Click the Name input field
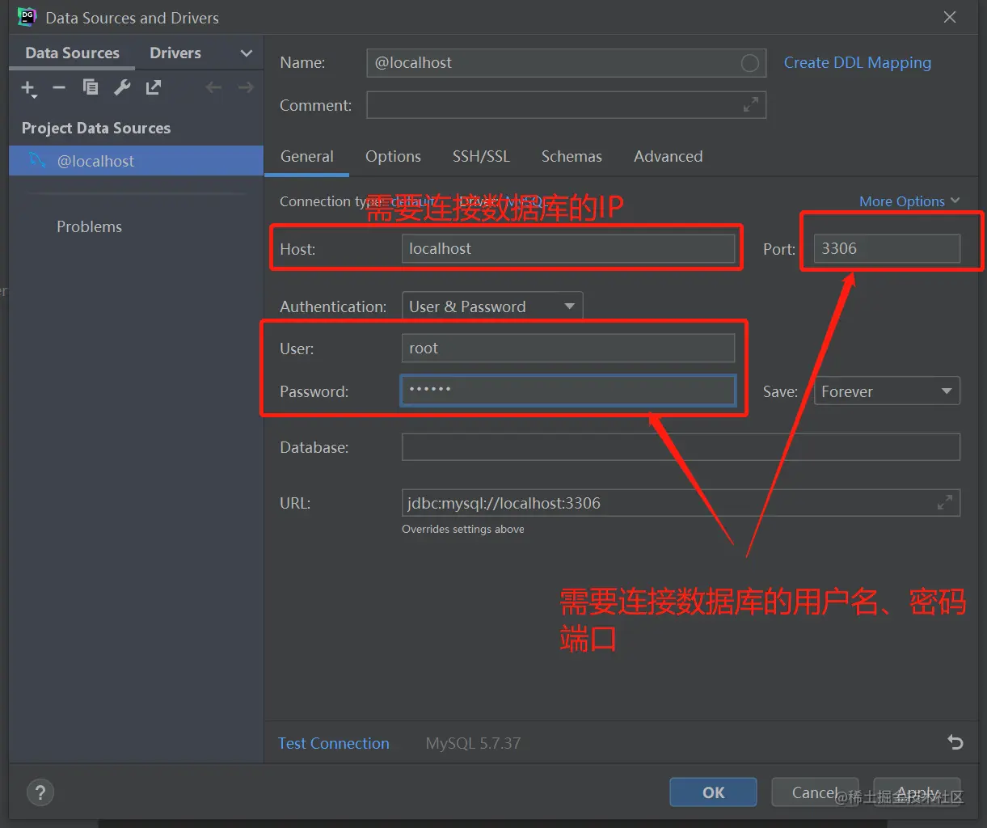The width and height of the screenshot is (987, 828). pyautogui.click(x=567, y=63)
